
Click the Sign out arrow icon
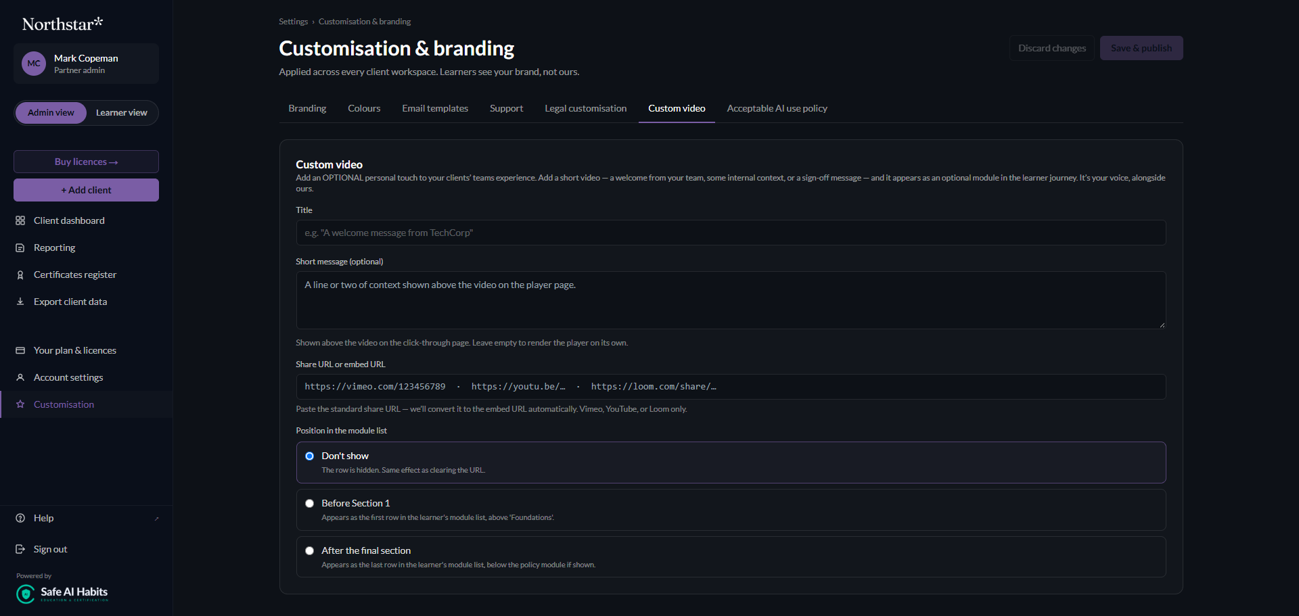[x=20, y=549]
